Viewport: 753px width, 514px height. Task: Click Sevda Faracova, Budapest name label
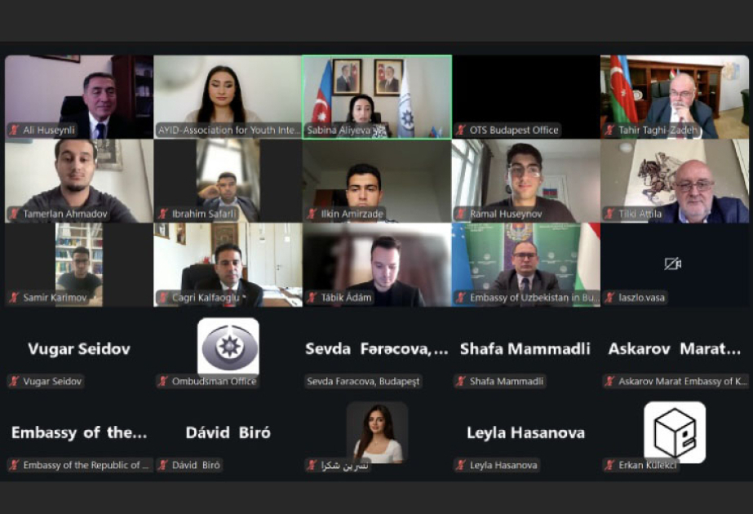click(363, 381)
